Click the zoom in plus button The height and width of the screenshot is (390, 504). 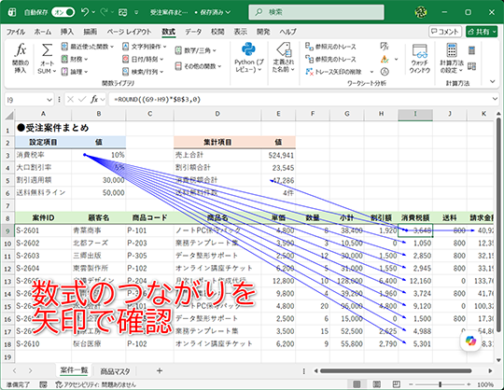pyautogui.click(x=469, y=384)
